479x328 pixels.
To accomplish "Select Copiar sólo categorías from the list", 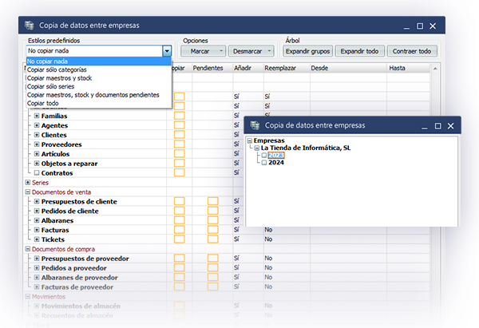I will click(x=57, y=69).
